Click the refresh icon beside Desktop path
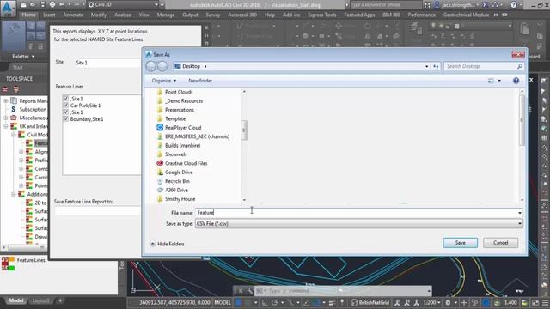 [436, 66]
